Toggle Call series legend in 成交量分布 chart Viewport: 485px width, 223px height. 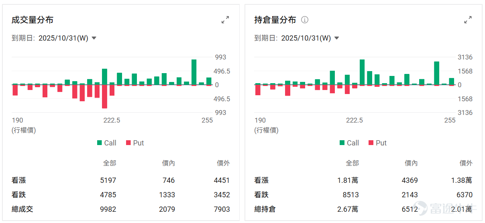(x=106, y=143)
